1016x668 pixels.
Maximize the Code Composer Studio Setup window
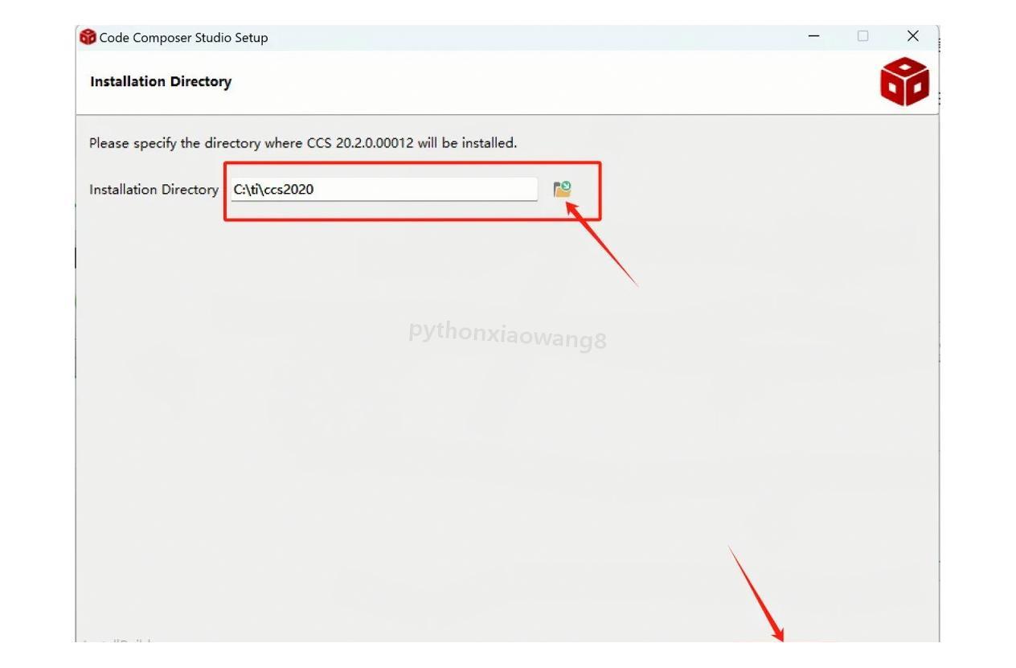(x=862, y=36)
